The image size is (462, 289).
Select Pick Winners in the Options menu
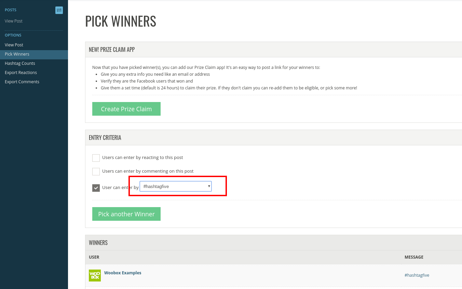click(x=17, y=54)
